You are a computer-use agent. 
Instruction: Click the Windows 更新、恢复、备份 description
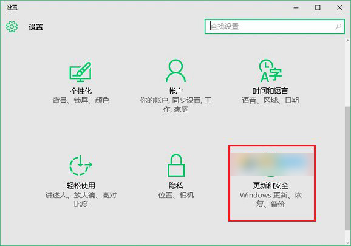(x=271, y=200)
